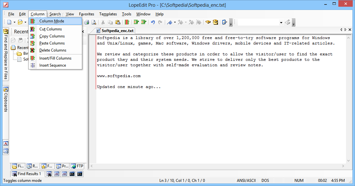Print the document with the printer icon
Viewport: 355px width, 186px height.
(x=86, y=22)
